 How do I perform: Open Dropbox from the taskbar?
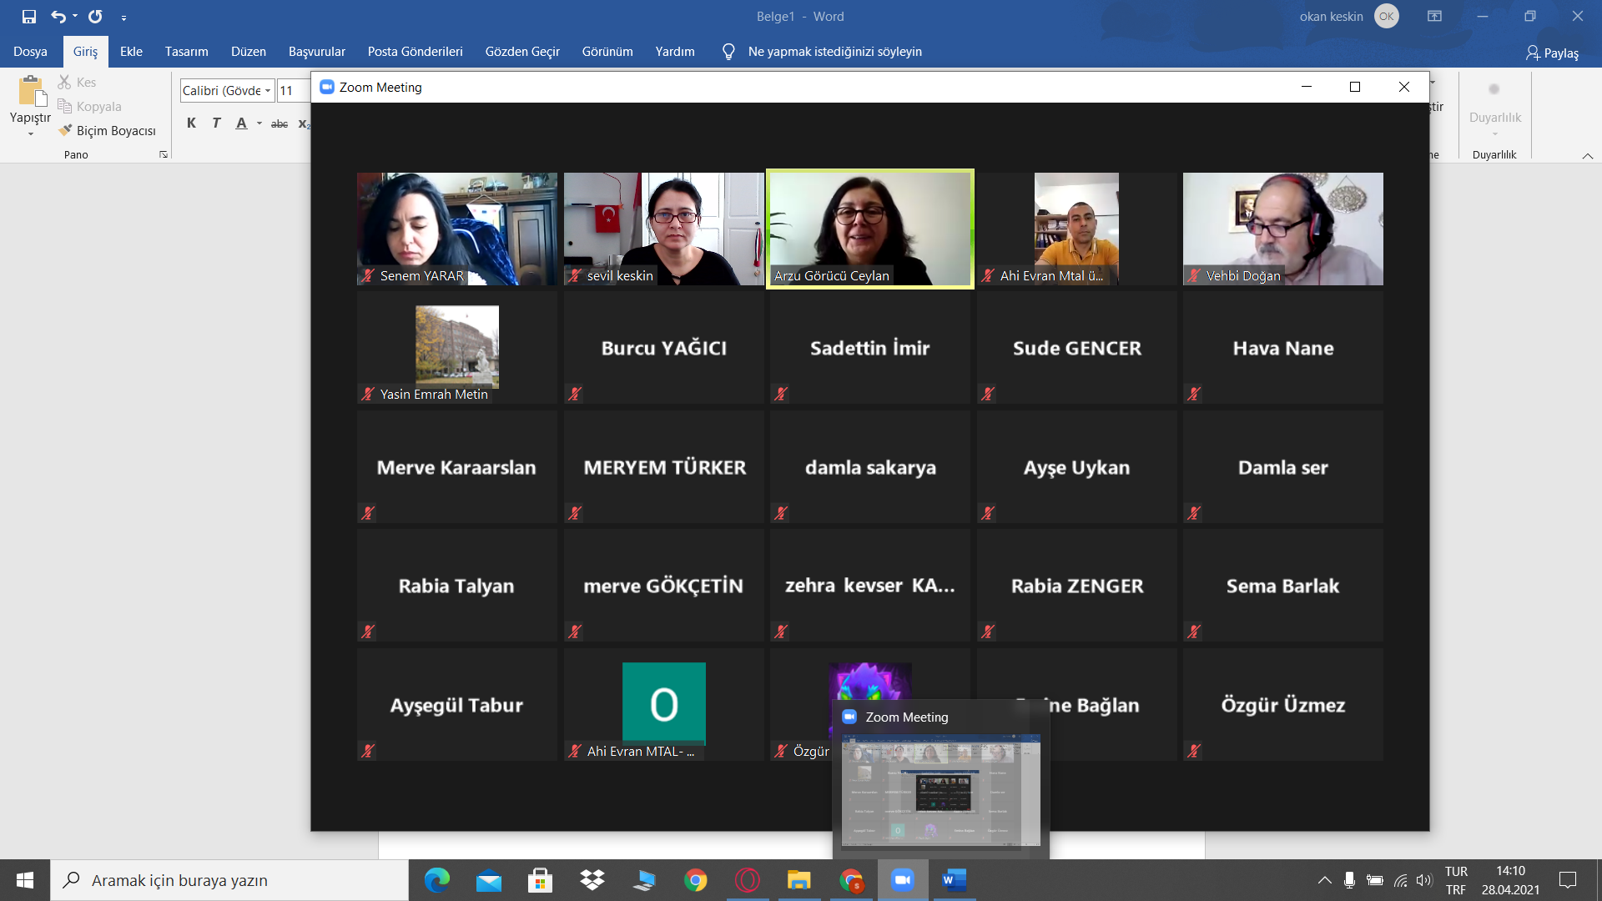pos(592,880)
